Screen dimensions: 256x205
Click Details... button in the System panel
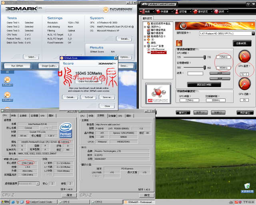(124, 39)
